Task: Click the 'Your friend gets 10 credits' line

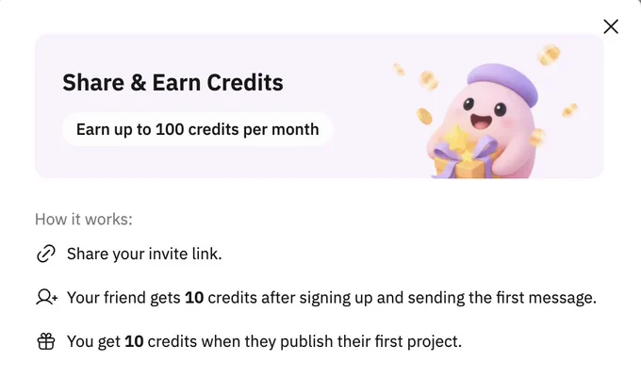Action: click(x=332, y=298)
